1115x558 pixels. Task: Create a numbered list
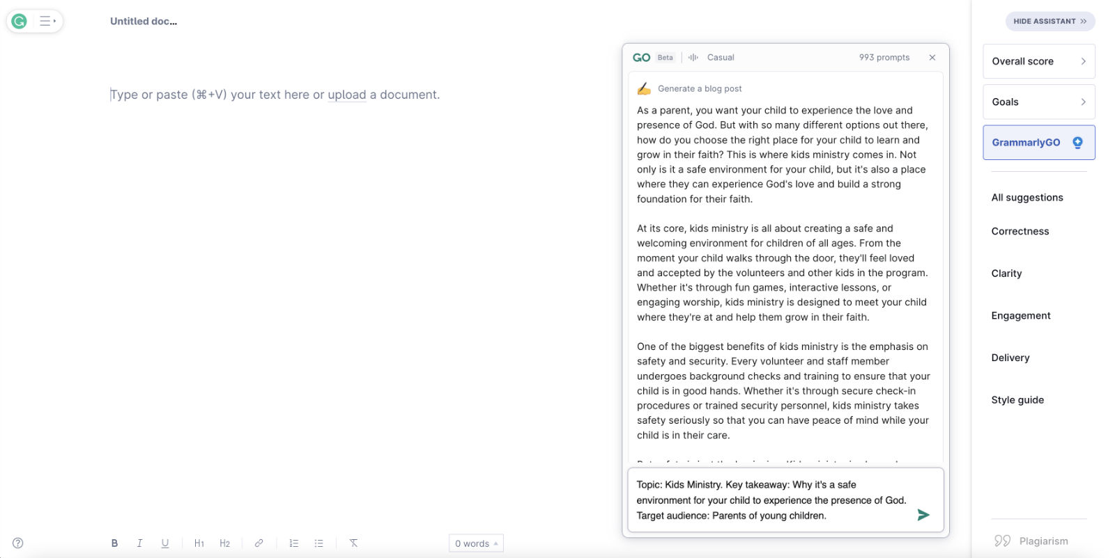point(294,543)
